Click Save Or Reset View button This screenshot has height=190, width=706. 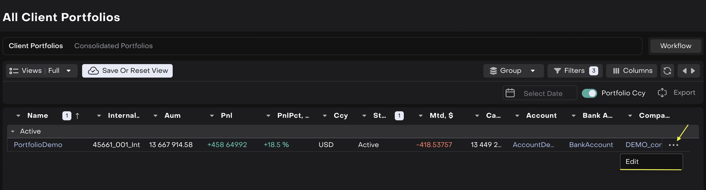[x=127, y=71]
